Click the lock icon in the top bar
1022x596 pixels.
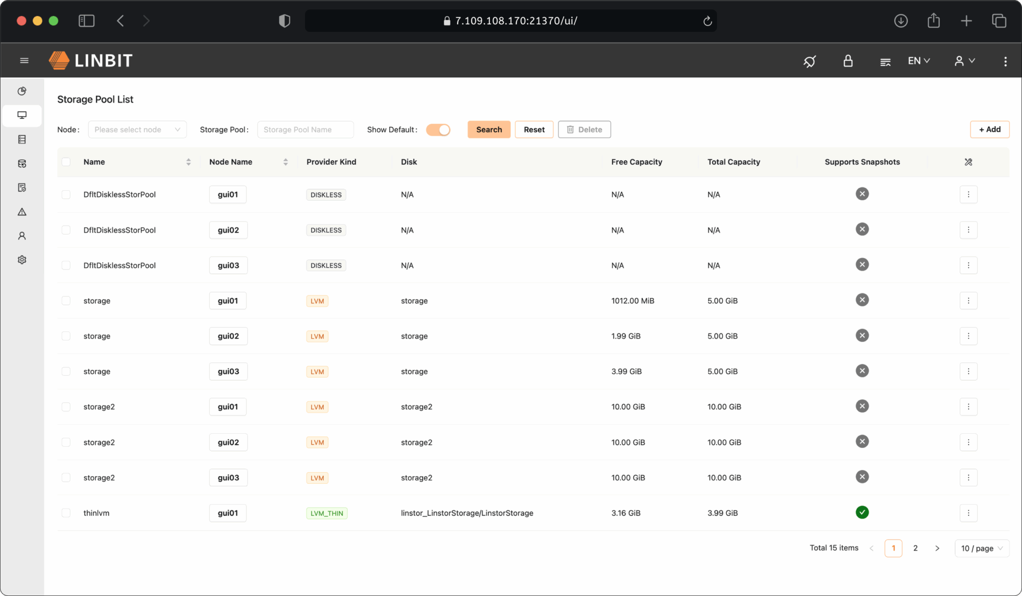848,60
